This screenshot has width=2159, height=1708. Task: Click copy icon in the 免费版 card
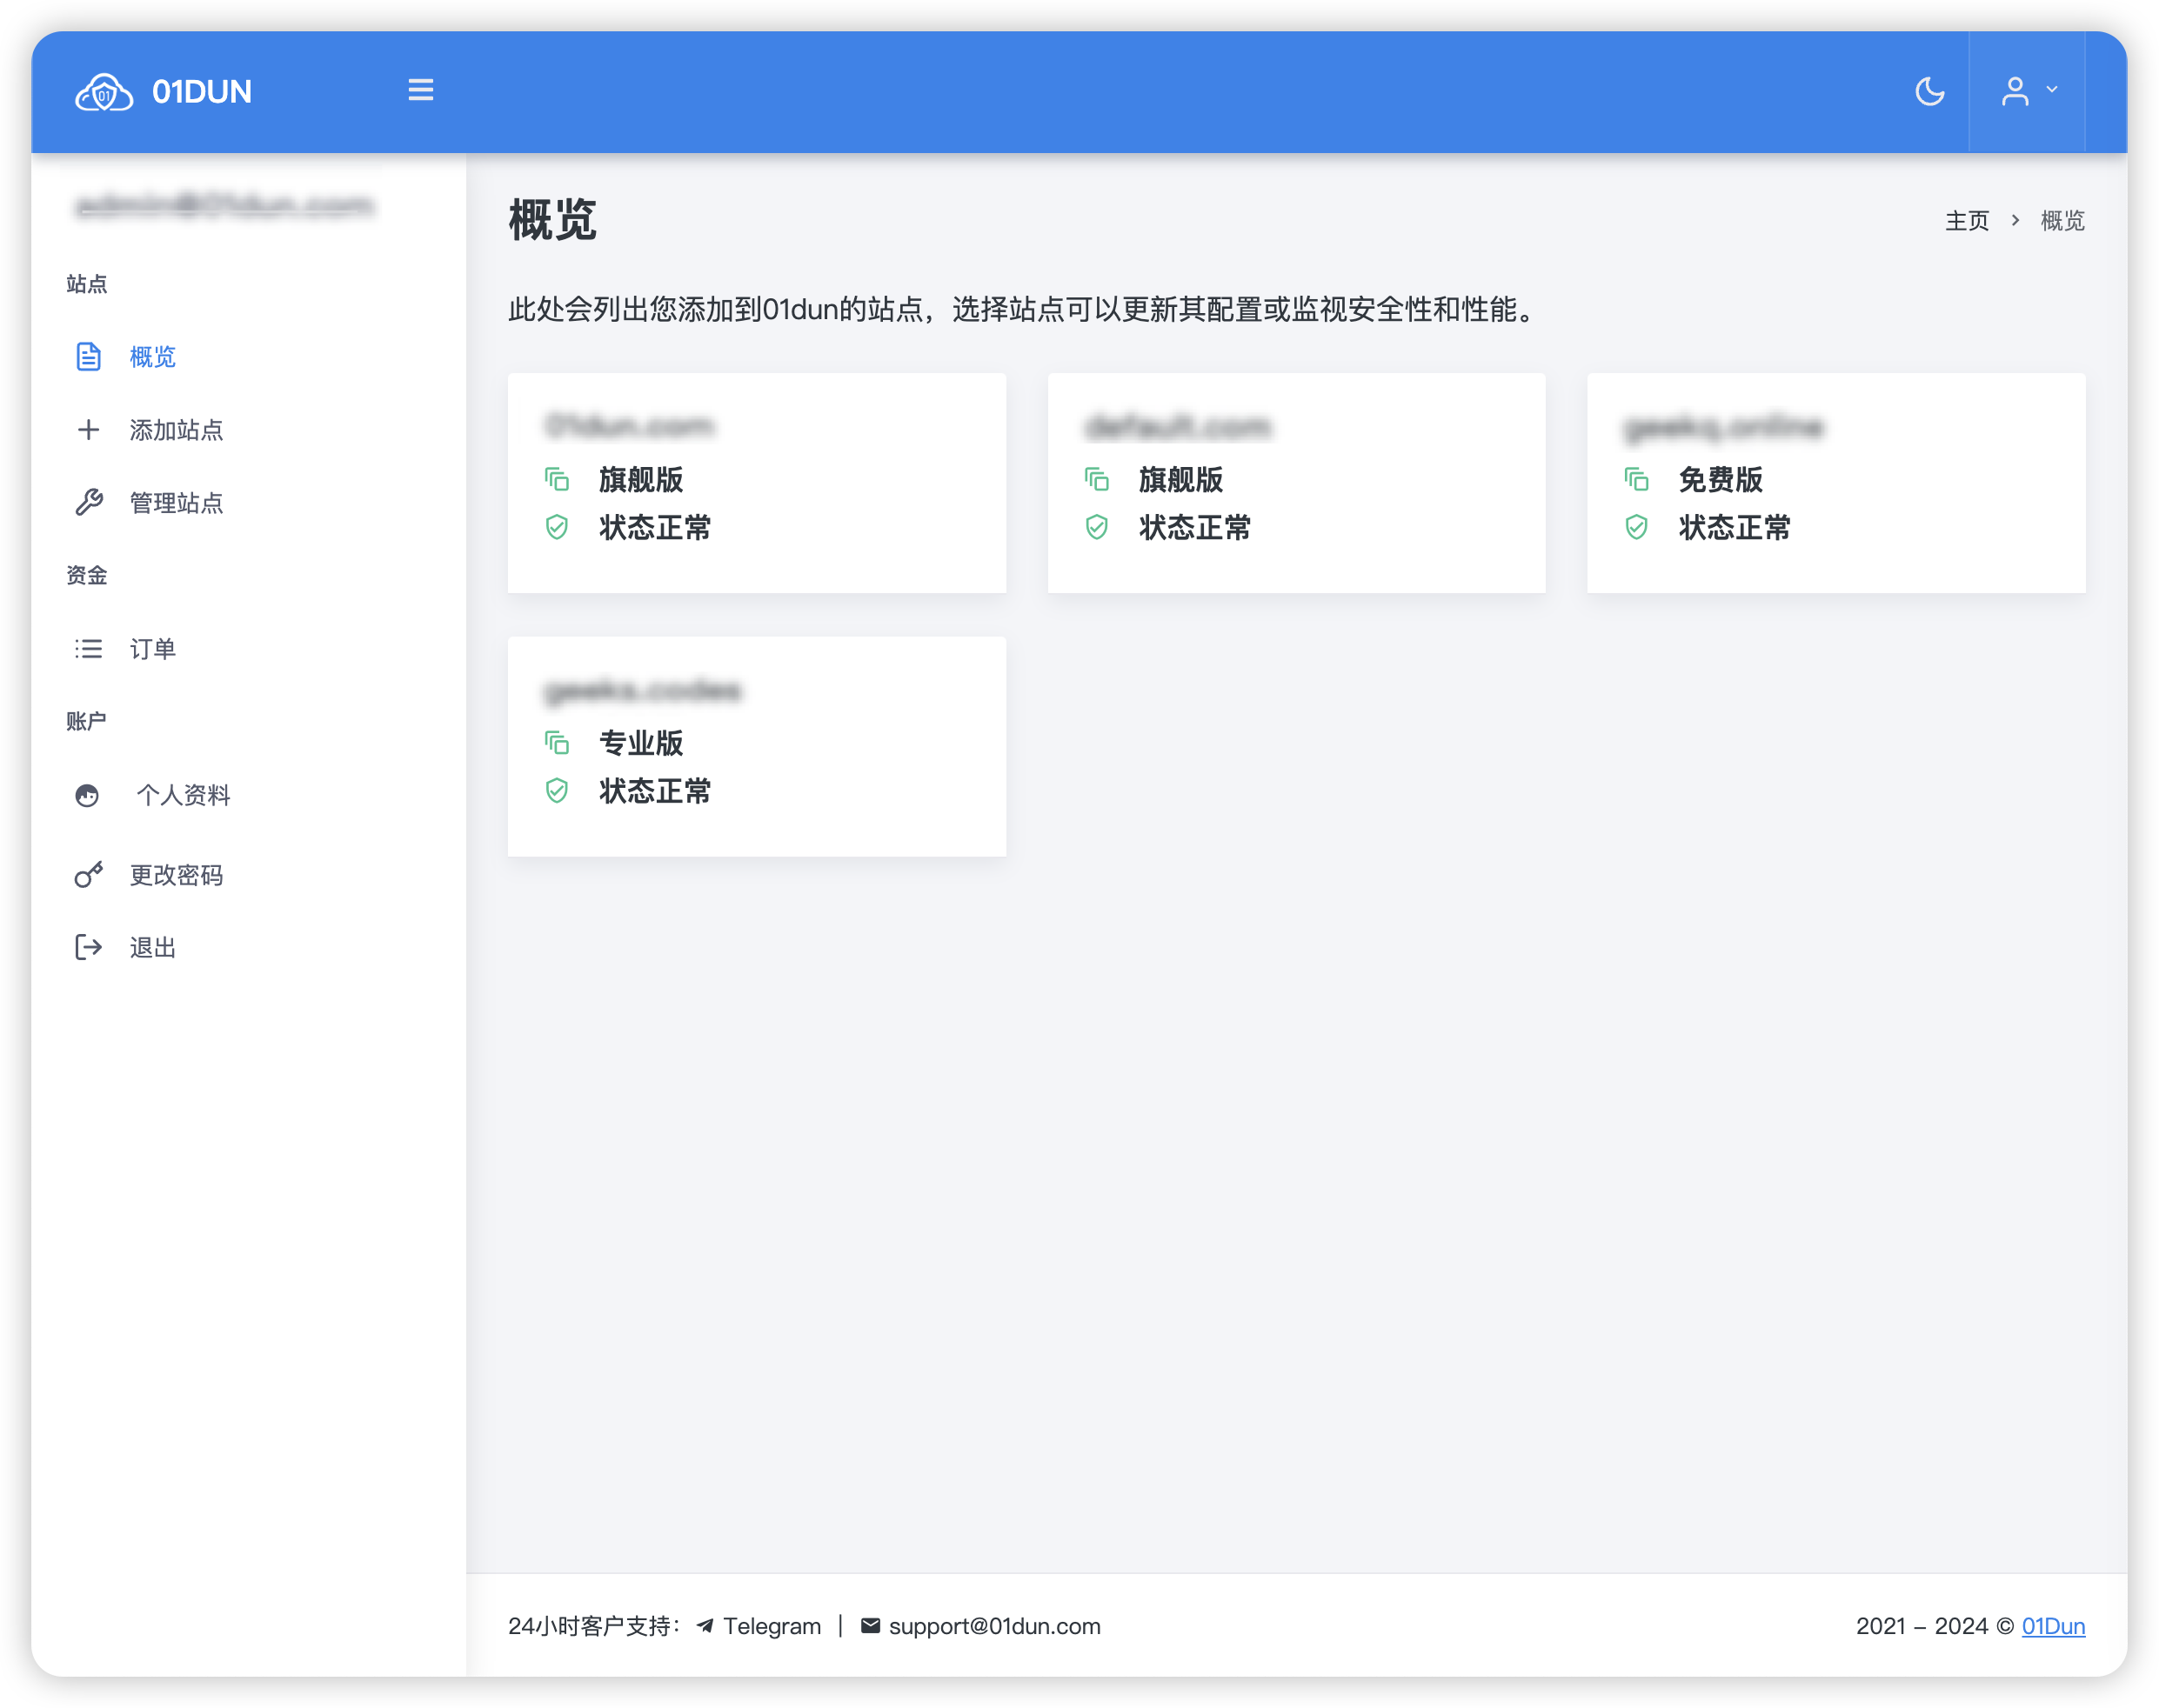1637,480
